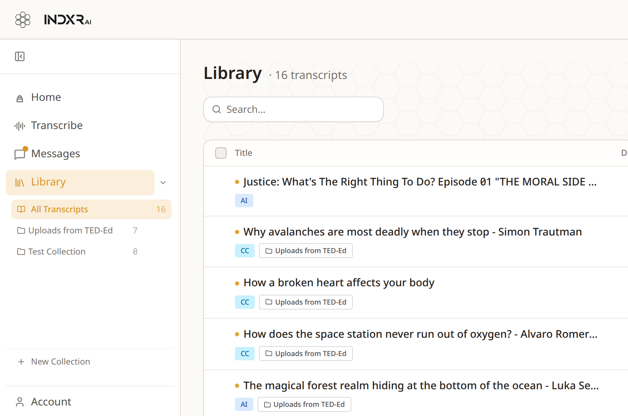Click the INDXR honeycomb logo icon
Viewport: 628px width, 416px height.
coord(23,20)
